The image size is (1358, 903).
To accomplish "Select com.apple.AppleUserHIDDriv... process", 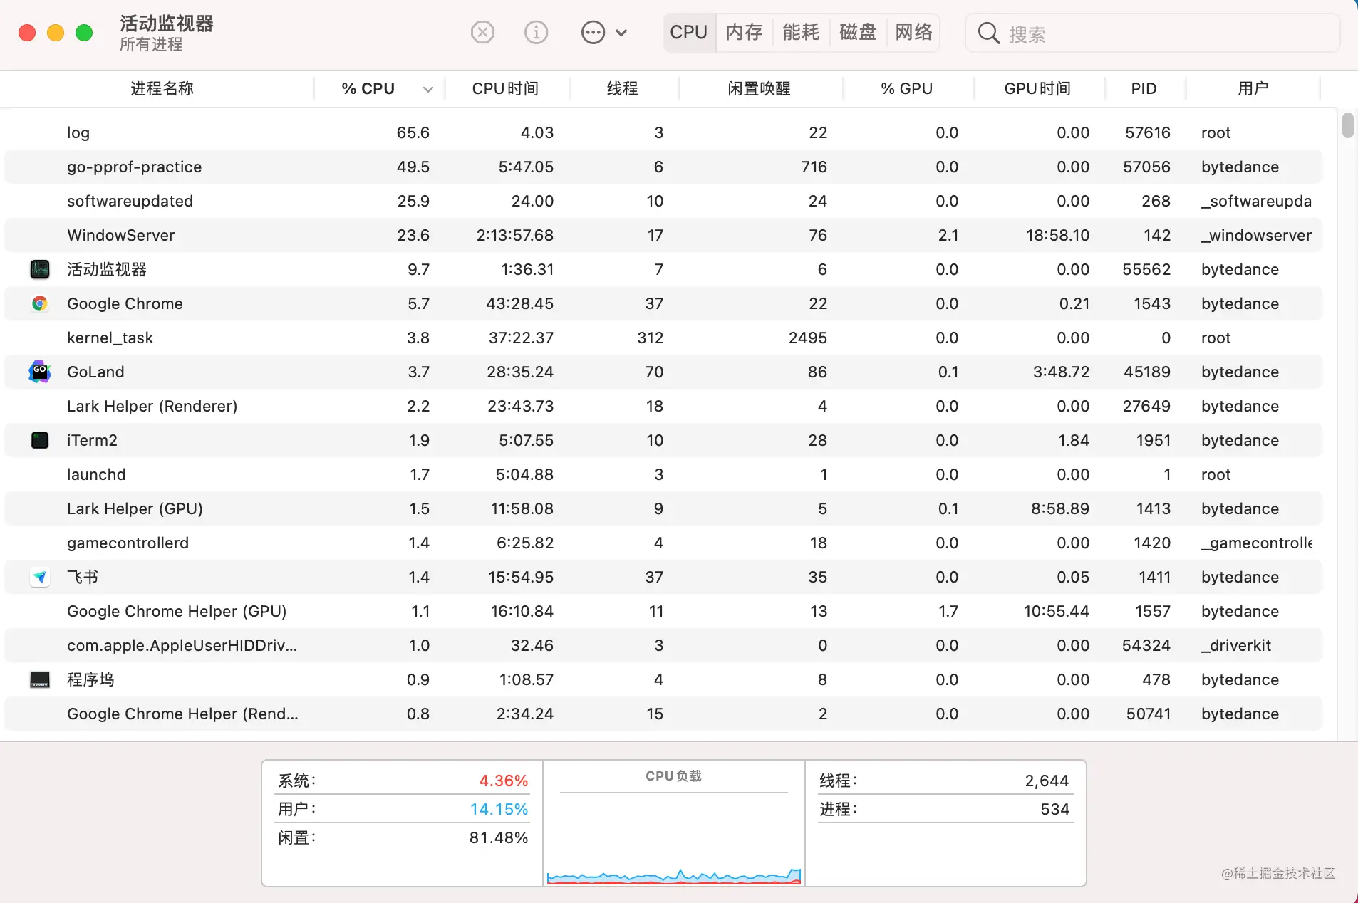I will (663, 645).
